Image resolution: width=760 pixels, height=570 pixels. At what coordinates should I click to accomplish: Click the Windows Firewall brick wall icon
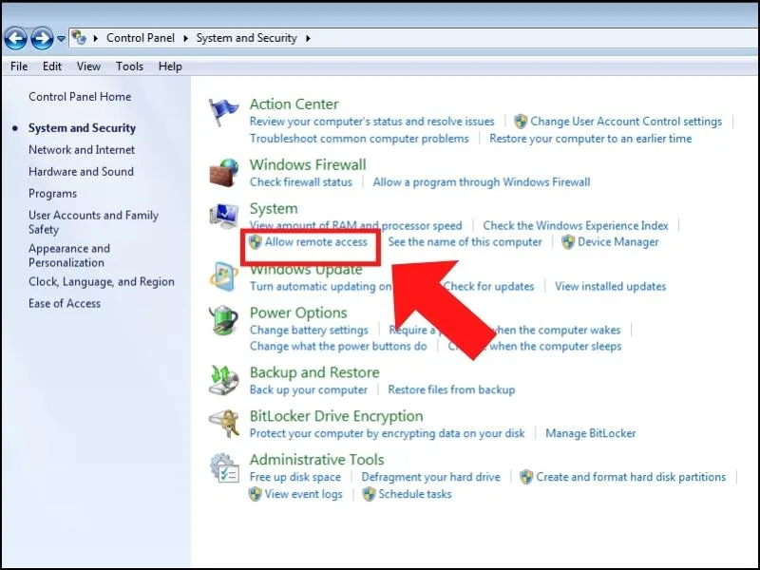(x=224, y=174)
